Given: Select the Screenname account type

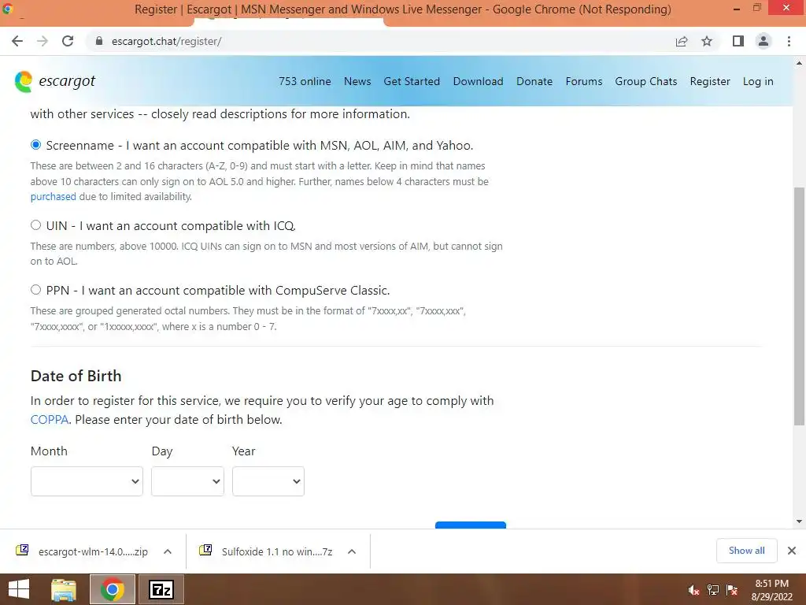Looking at the screenshot, I should 35,145.
